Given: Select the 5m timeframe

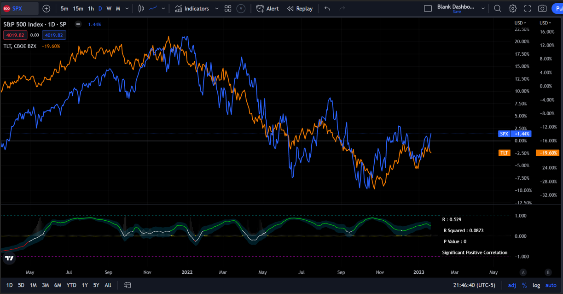Looking at the screenshot, I should [x=64, y=8].
